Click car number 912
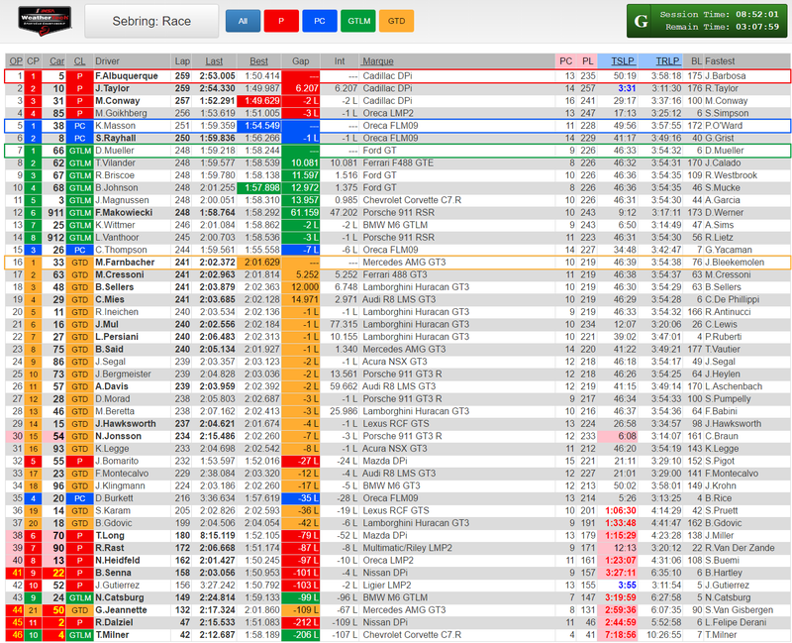 [x=56, y=238]
